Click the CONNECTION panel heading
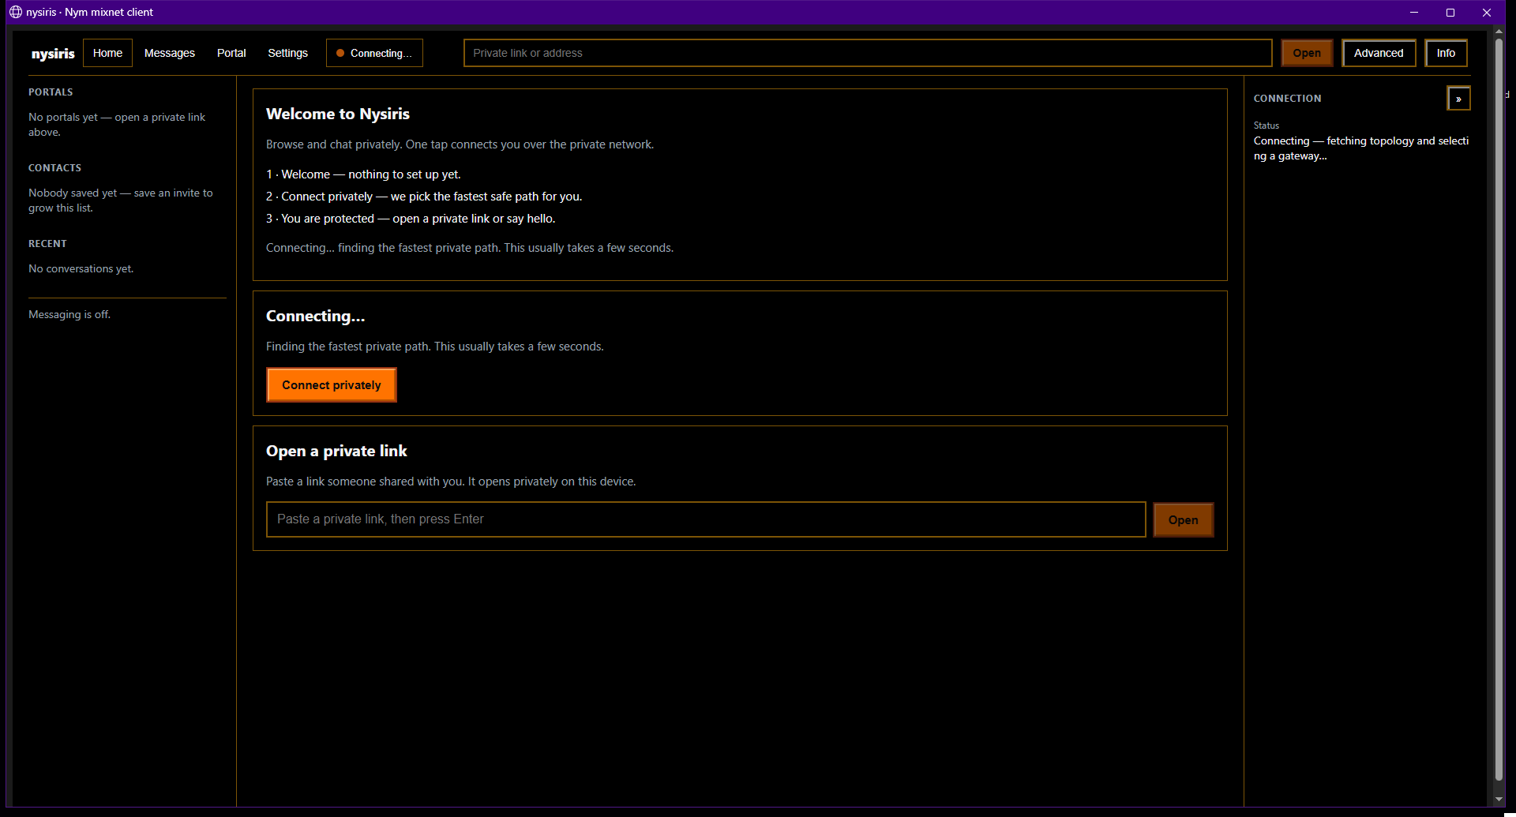This screenshot has height=817, width=1516. click(x=1287, y=99)
